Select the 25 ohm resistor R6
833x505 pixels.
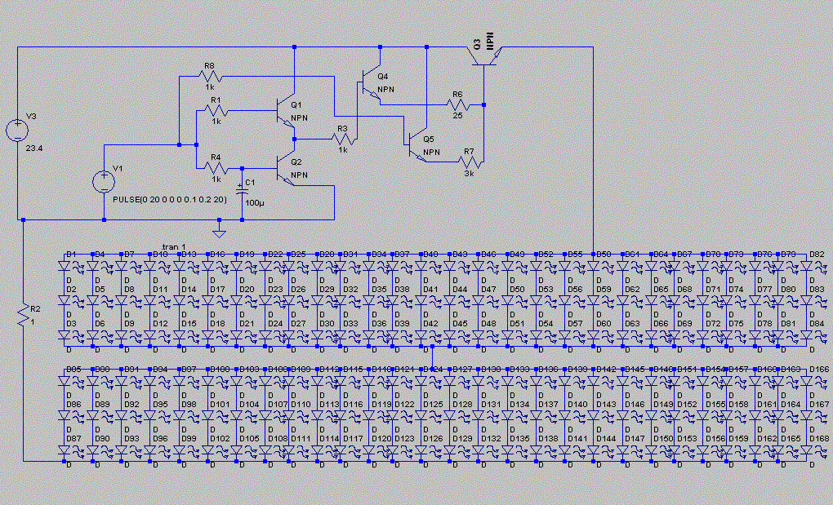tap(457, 104)
